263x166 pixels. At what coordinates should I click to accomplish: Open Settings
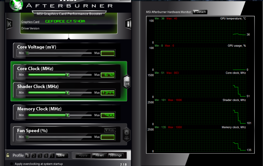(116, 155)
